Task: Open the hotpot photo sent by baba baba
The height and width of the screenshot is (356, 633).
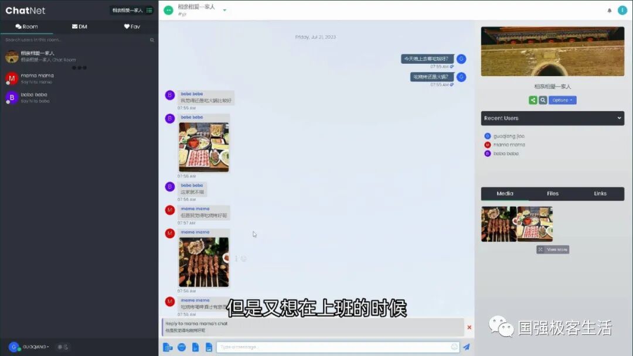Action: coord(204,147)
